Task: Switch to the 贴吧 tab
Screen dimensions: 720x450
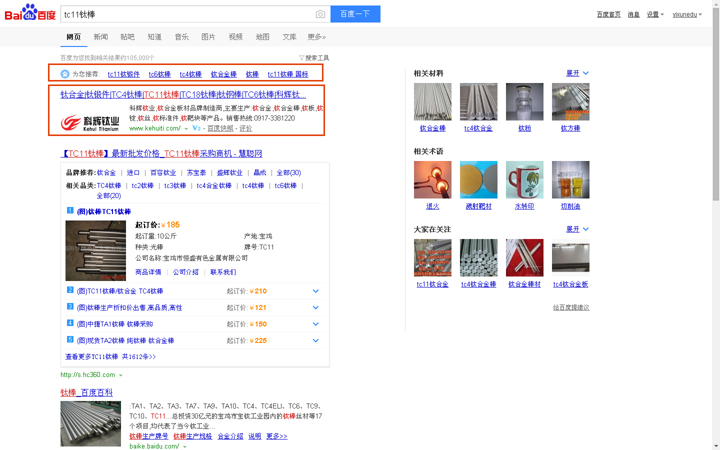Action: click(127, 37)
